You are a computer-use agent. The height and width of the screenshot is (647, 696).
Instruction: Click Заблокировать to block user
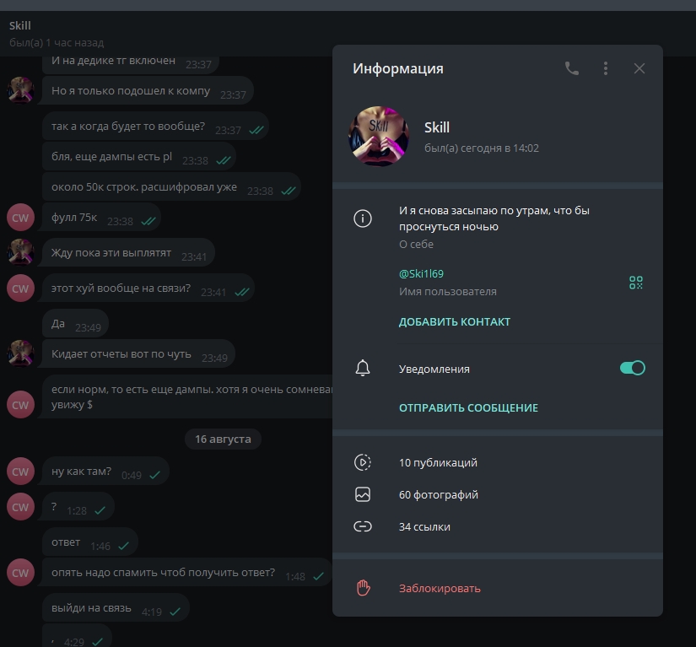tap(440, 589)
